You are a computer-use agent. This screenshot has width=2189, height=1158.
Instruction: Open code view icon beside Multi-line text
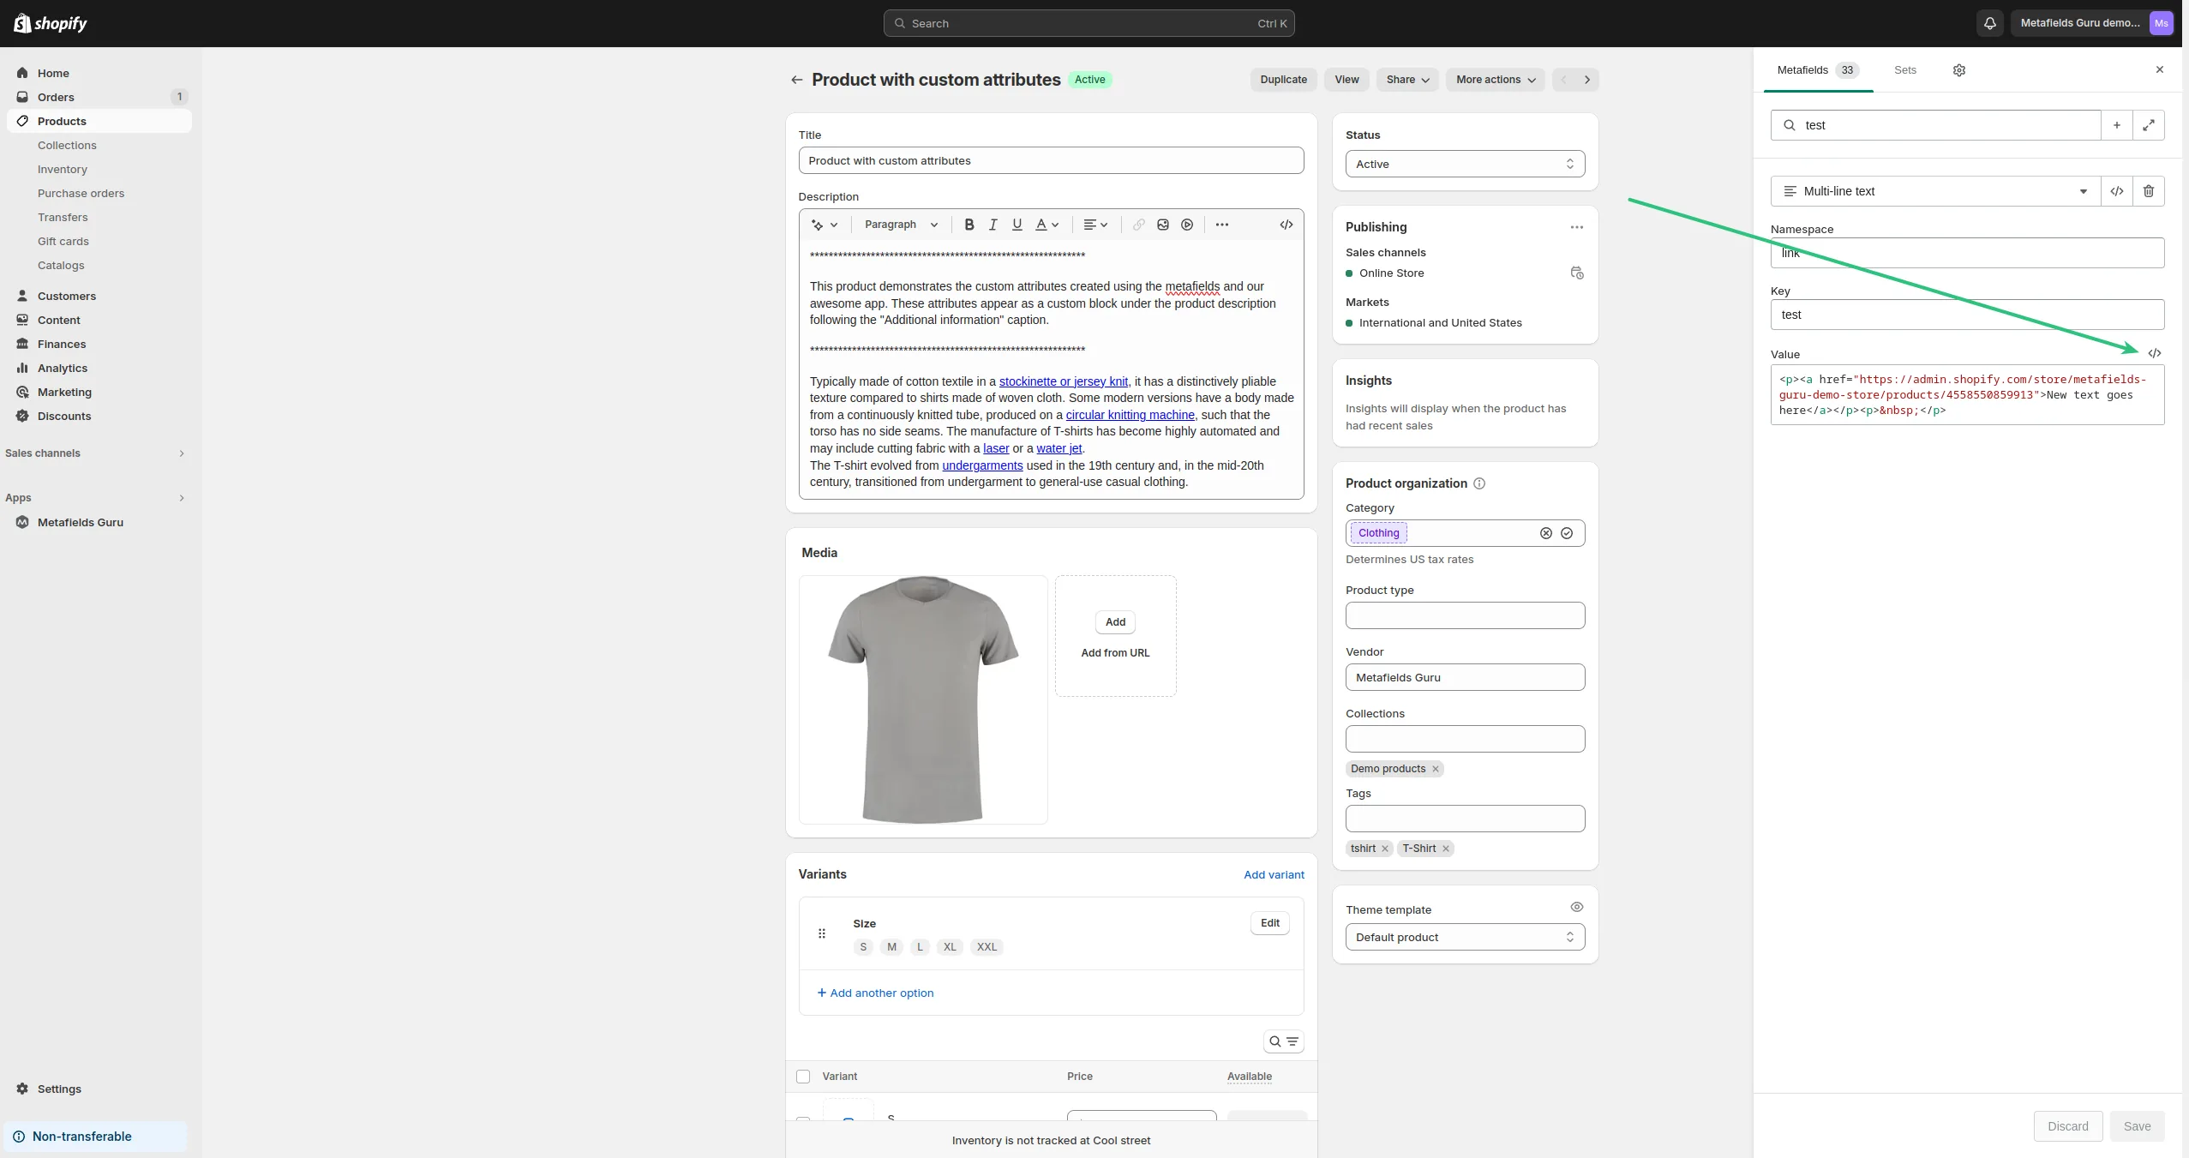[x=2116, y=191]
